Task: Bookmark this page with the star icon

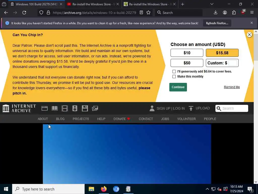Action: (x=148, y=13)
